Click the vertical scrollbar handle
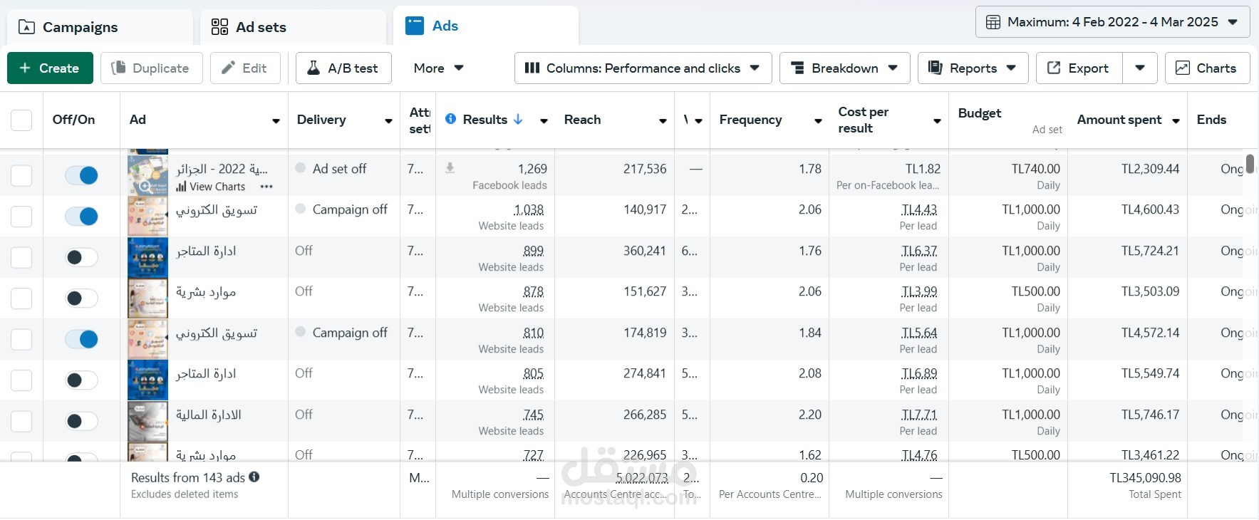The height and width of the screenshot is (520, 1259). [x=1250, y=164]
